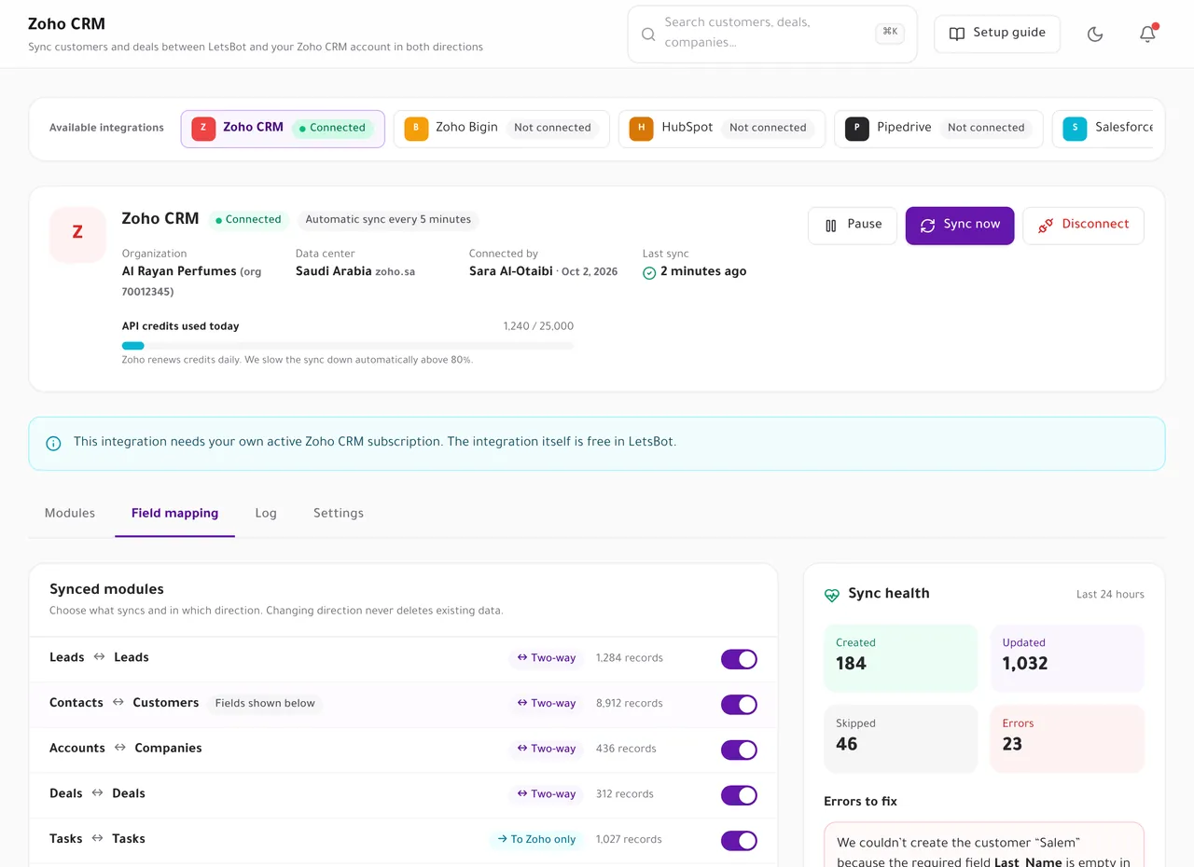Click the last sync checkmark icon

[x=649, y=272]
